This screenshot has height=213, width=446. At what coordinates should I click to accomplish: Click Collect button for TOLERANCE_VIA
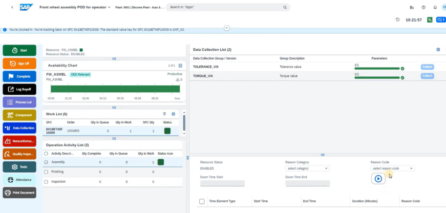(x=427, y=67)
